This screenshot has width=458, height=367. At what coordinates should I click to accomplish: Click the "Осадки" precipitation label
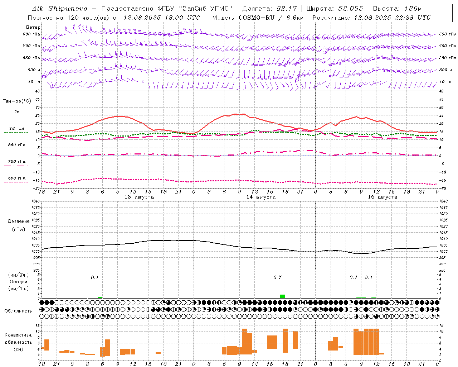pyautogui.click(x=19, y=282)
